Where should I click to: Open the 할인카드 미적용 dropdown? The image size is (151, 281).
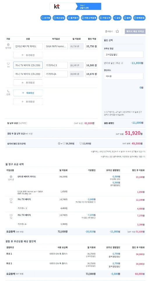(x=124, y=76)
